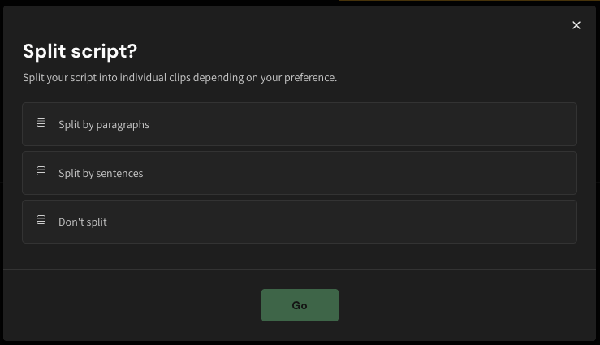The height and width of the screenshot is (345, 600).
Task: Click empty right side of Split by paragraphs row
Action: (487, 124)
